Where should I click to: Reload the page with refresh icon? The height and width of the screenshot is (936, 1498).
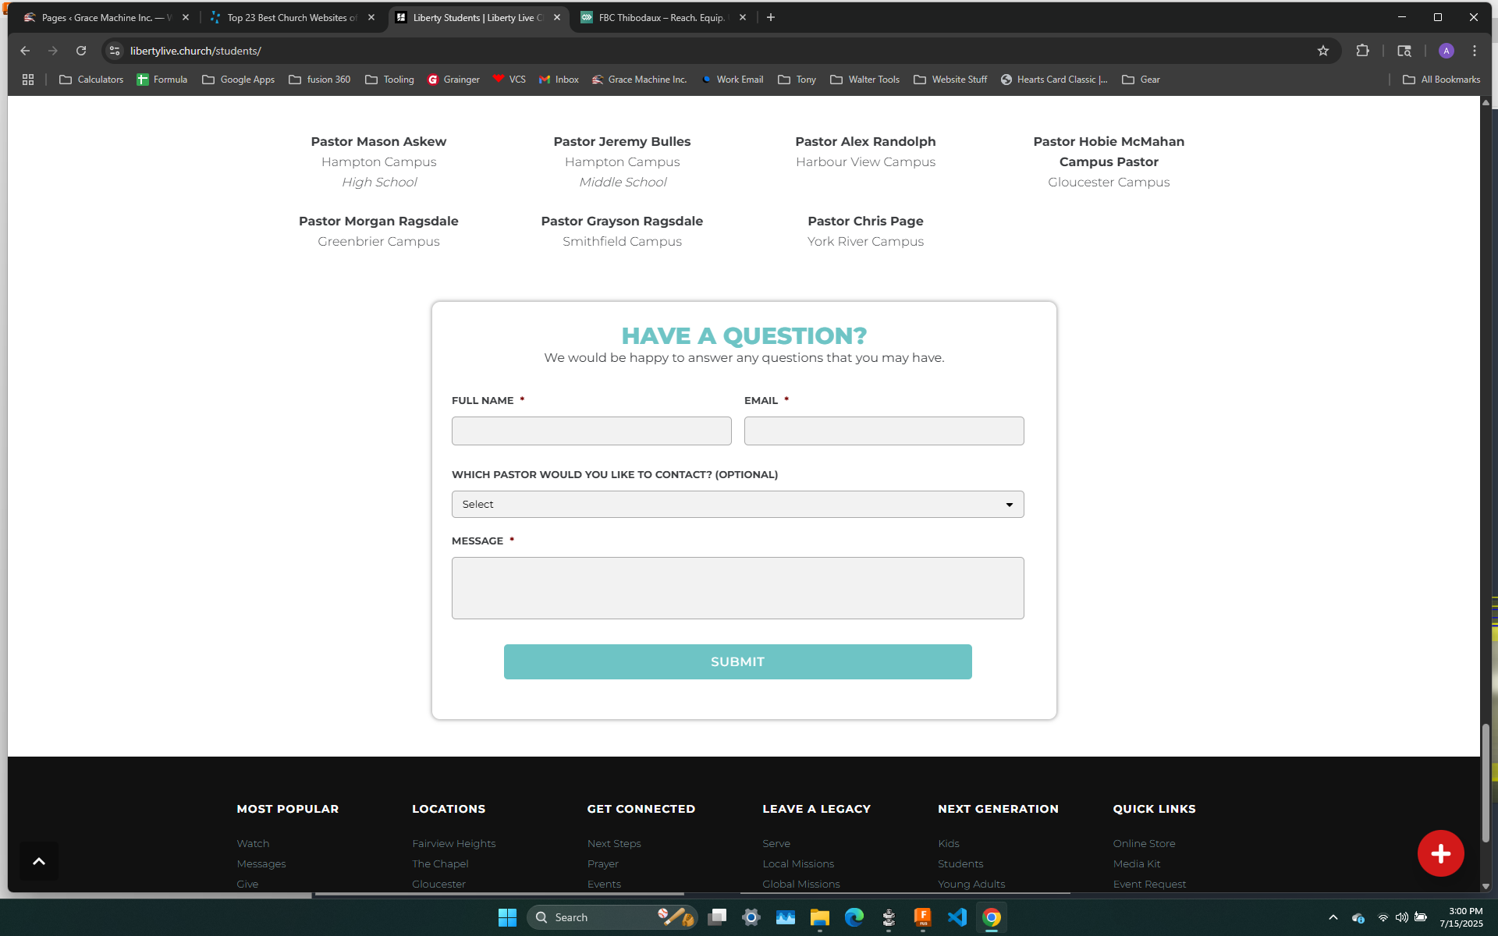81,51
